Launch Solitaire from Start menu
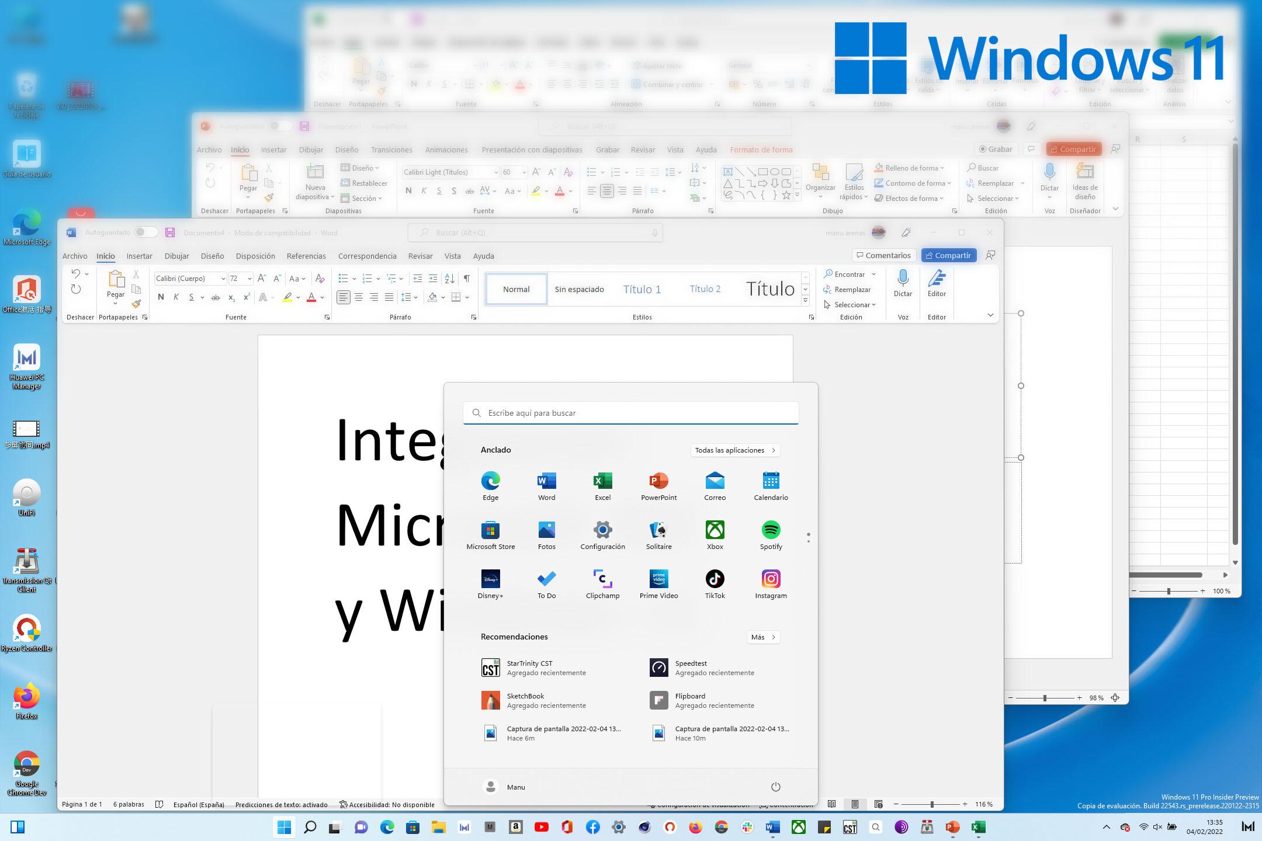This screenshot has height=841, width=1262. click(658, 535)
